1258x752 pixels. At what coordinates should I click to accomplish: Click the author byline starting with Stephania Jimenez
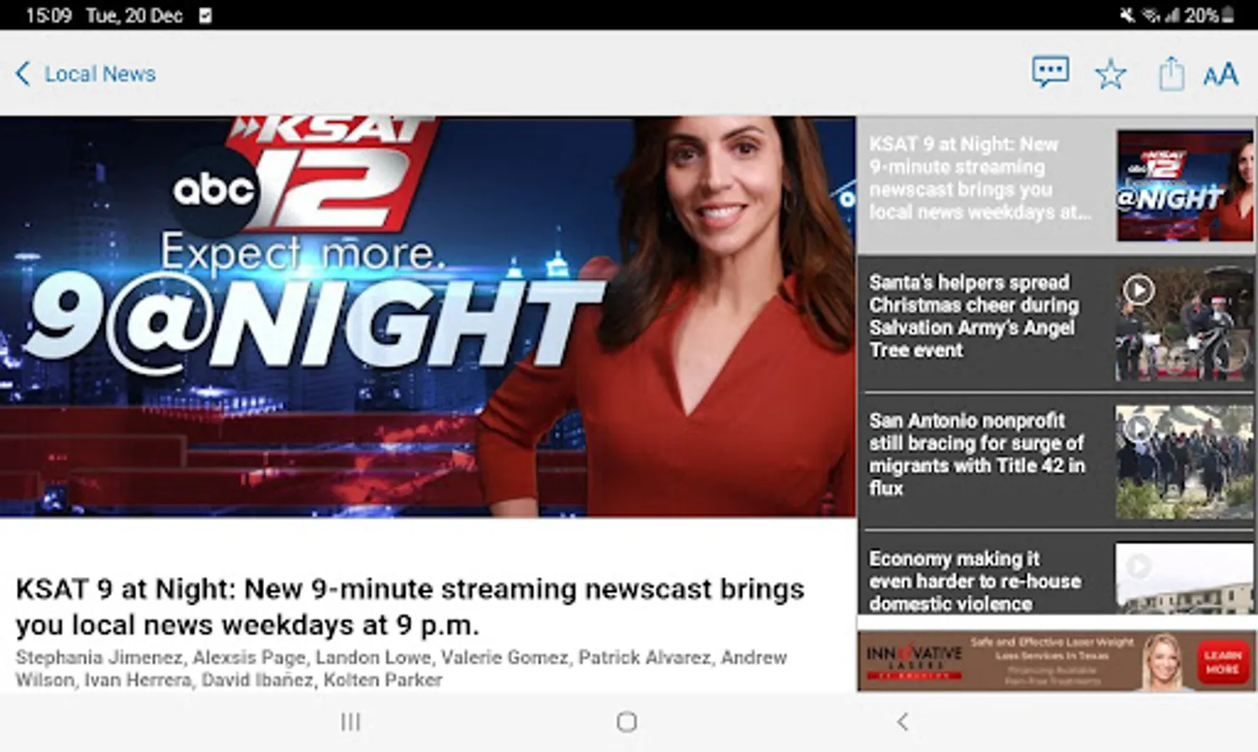pyautogui.click(x=401, y=668)
